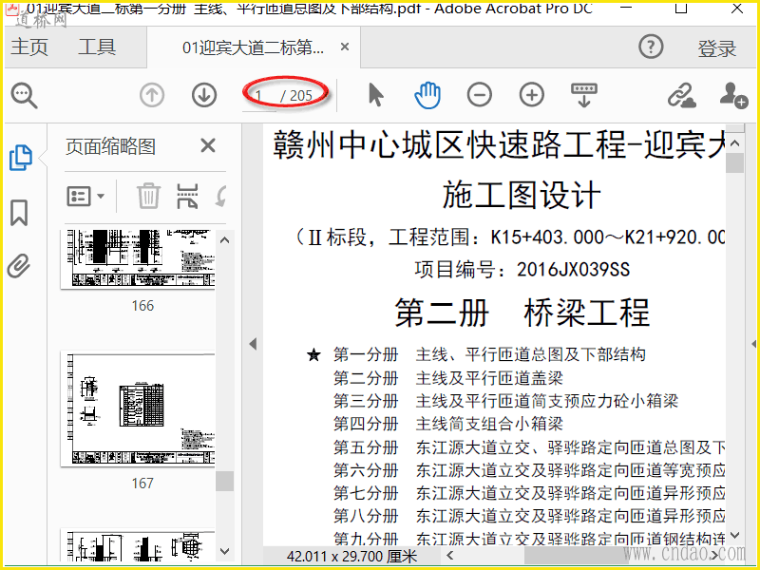Expand the right tools pane arrow

753,344
